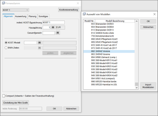Select row 994 KR81 Arzt (compact)

coord(109,79)
